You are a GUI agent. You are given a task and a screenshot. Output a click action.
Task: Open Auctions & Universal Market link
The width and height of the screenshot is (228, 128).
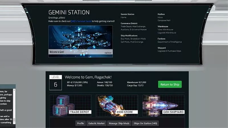pyautogui.click(x=134, y=30)
